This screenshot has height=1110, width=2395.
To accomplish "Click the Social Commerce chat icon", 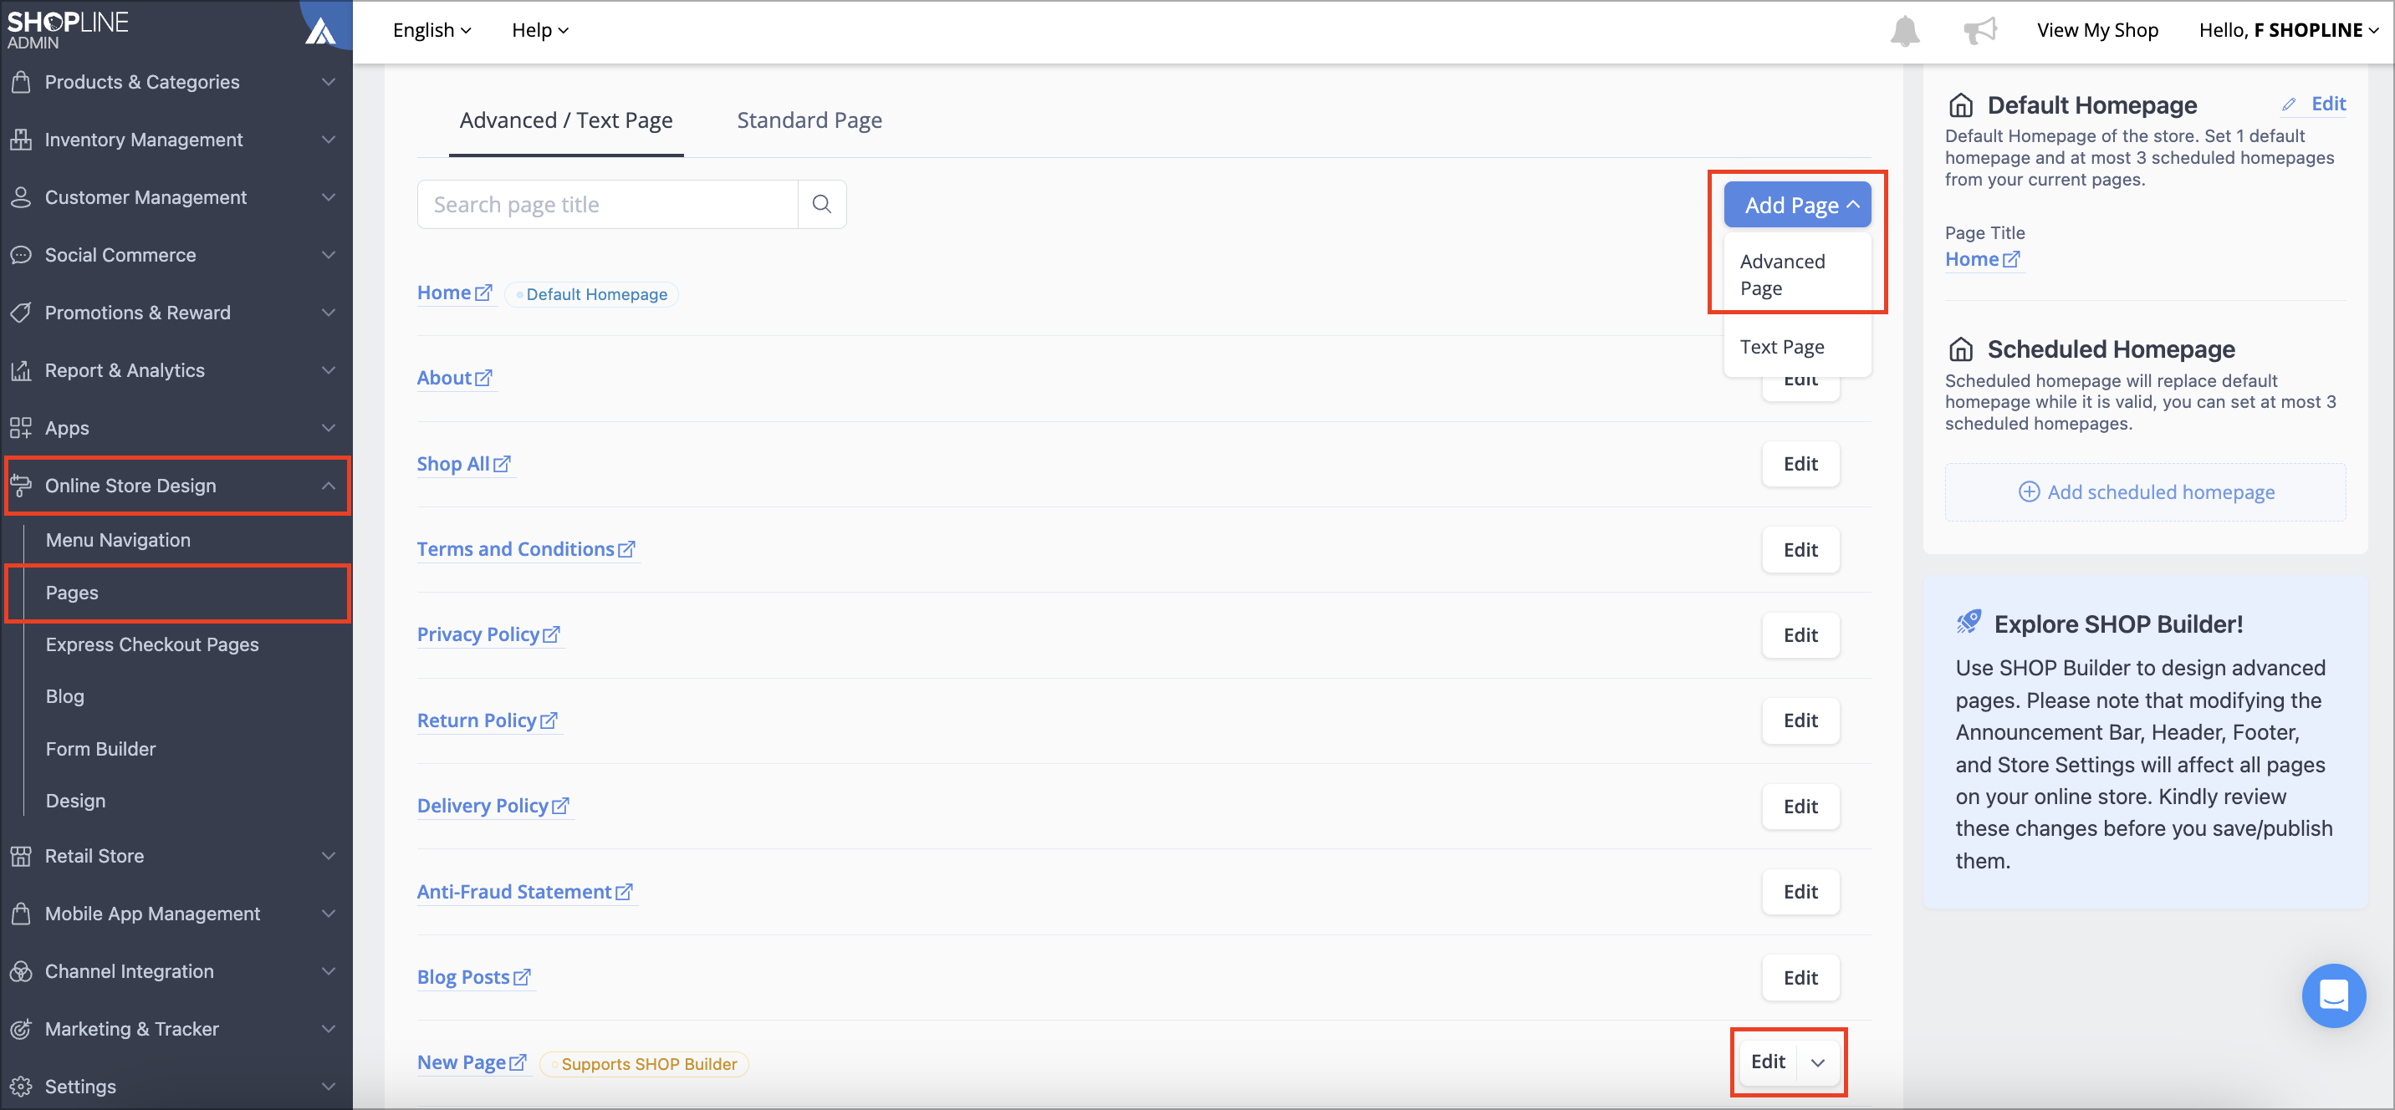I will pos(20,255).
